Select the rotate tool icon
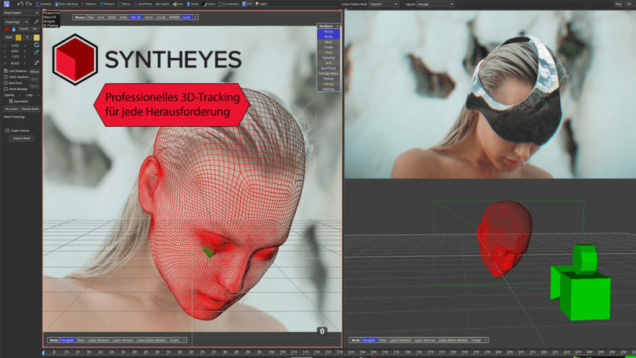This screenshot has width=636, height=358. (x=37, y=45)
